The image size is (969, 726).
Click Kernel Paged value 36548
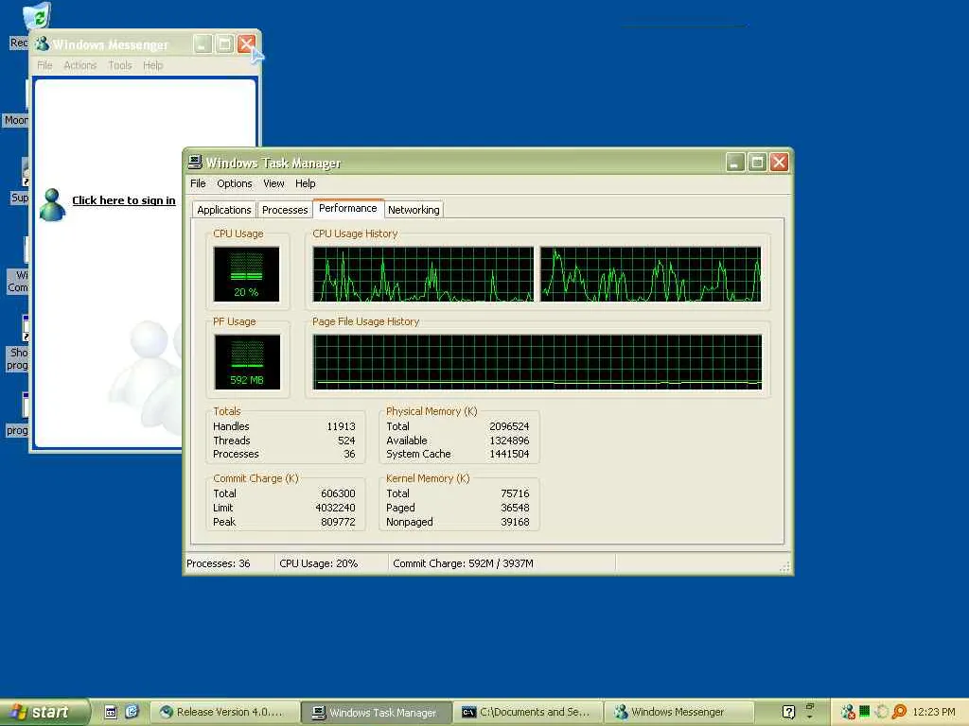(515, 508)
